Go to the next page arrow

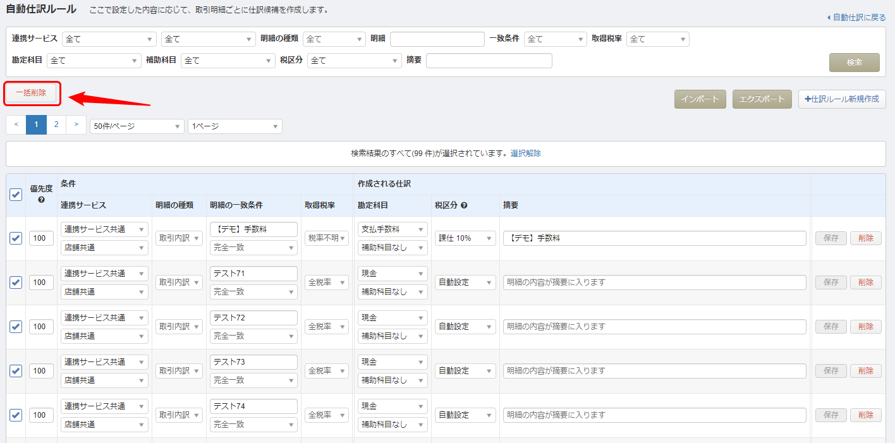point(76,124)
